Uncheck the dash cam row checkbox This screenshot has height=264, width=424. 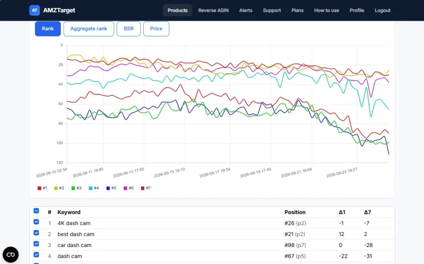coord(36,254)
